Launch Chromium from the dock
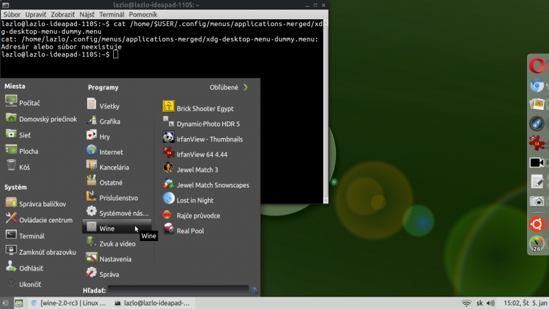This screenshot has width=549, height=309. (x=537, y=85)
